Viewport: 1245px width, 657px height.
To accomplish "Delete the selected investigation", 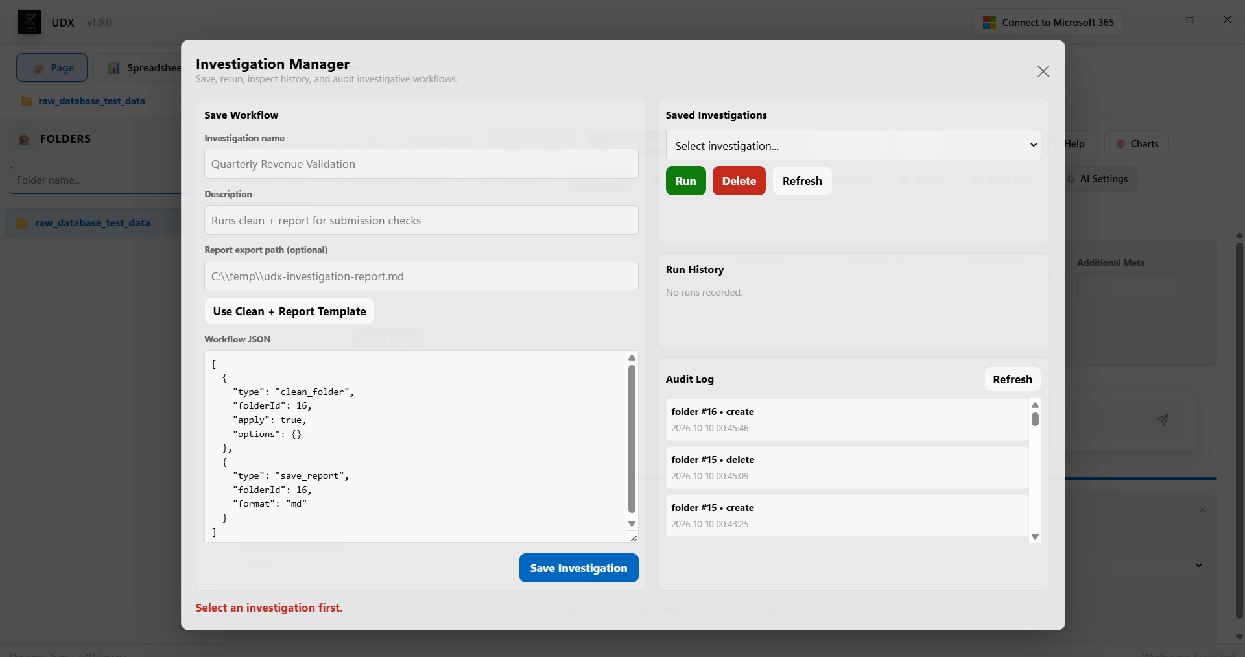I will 739,181.
